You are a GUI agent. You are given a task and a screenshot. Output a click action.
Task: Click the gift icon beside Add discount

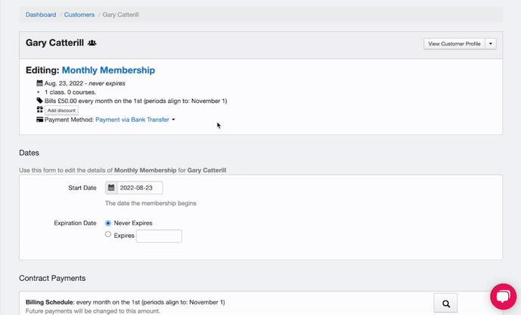(39, 110)
